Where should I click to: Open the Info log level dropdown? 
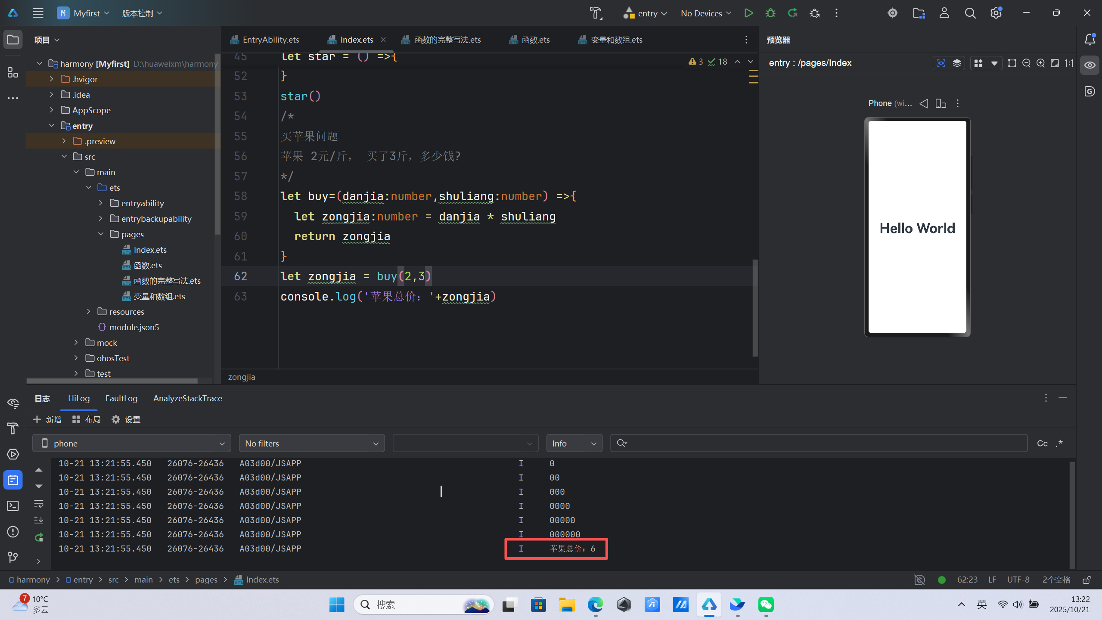tap(574, 443)
